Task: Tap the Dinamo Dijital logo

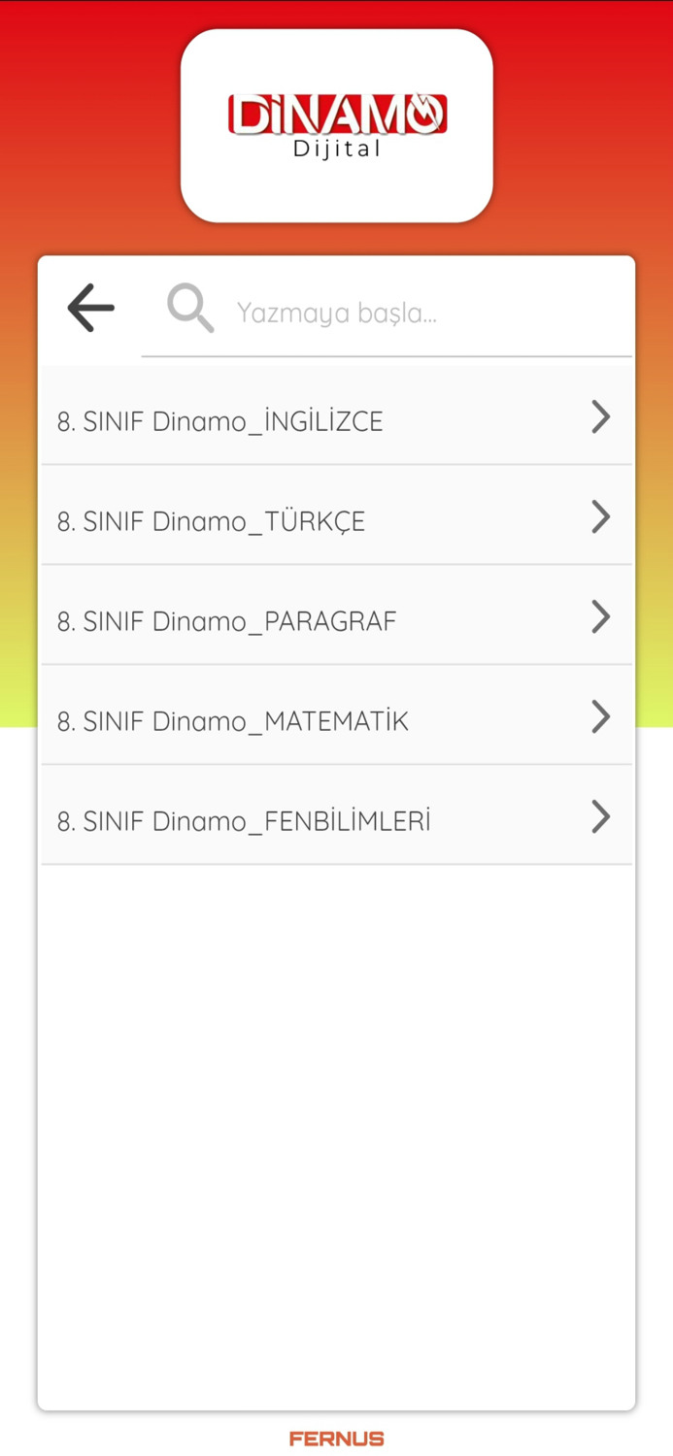Action: click(336, 124)
